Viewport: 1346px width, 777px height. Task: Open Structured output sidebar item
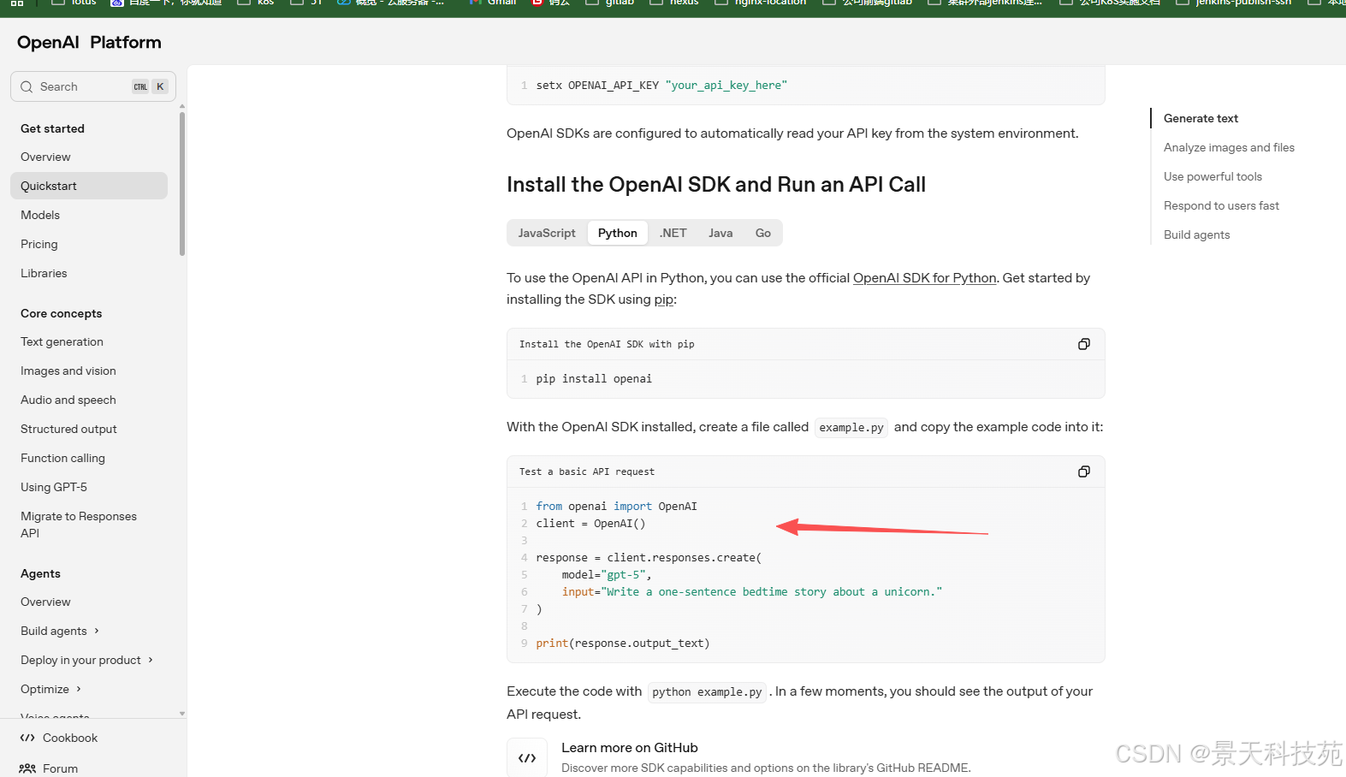click(x=89, y=429)
